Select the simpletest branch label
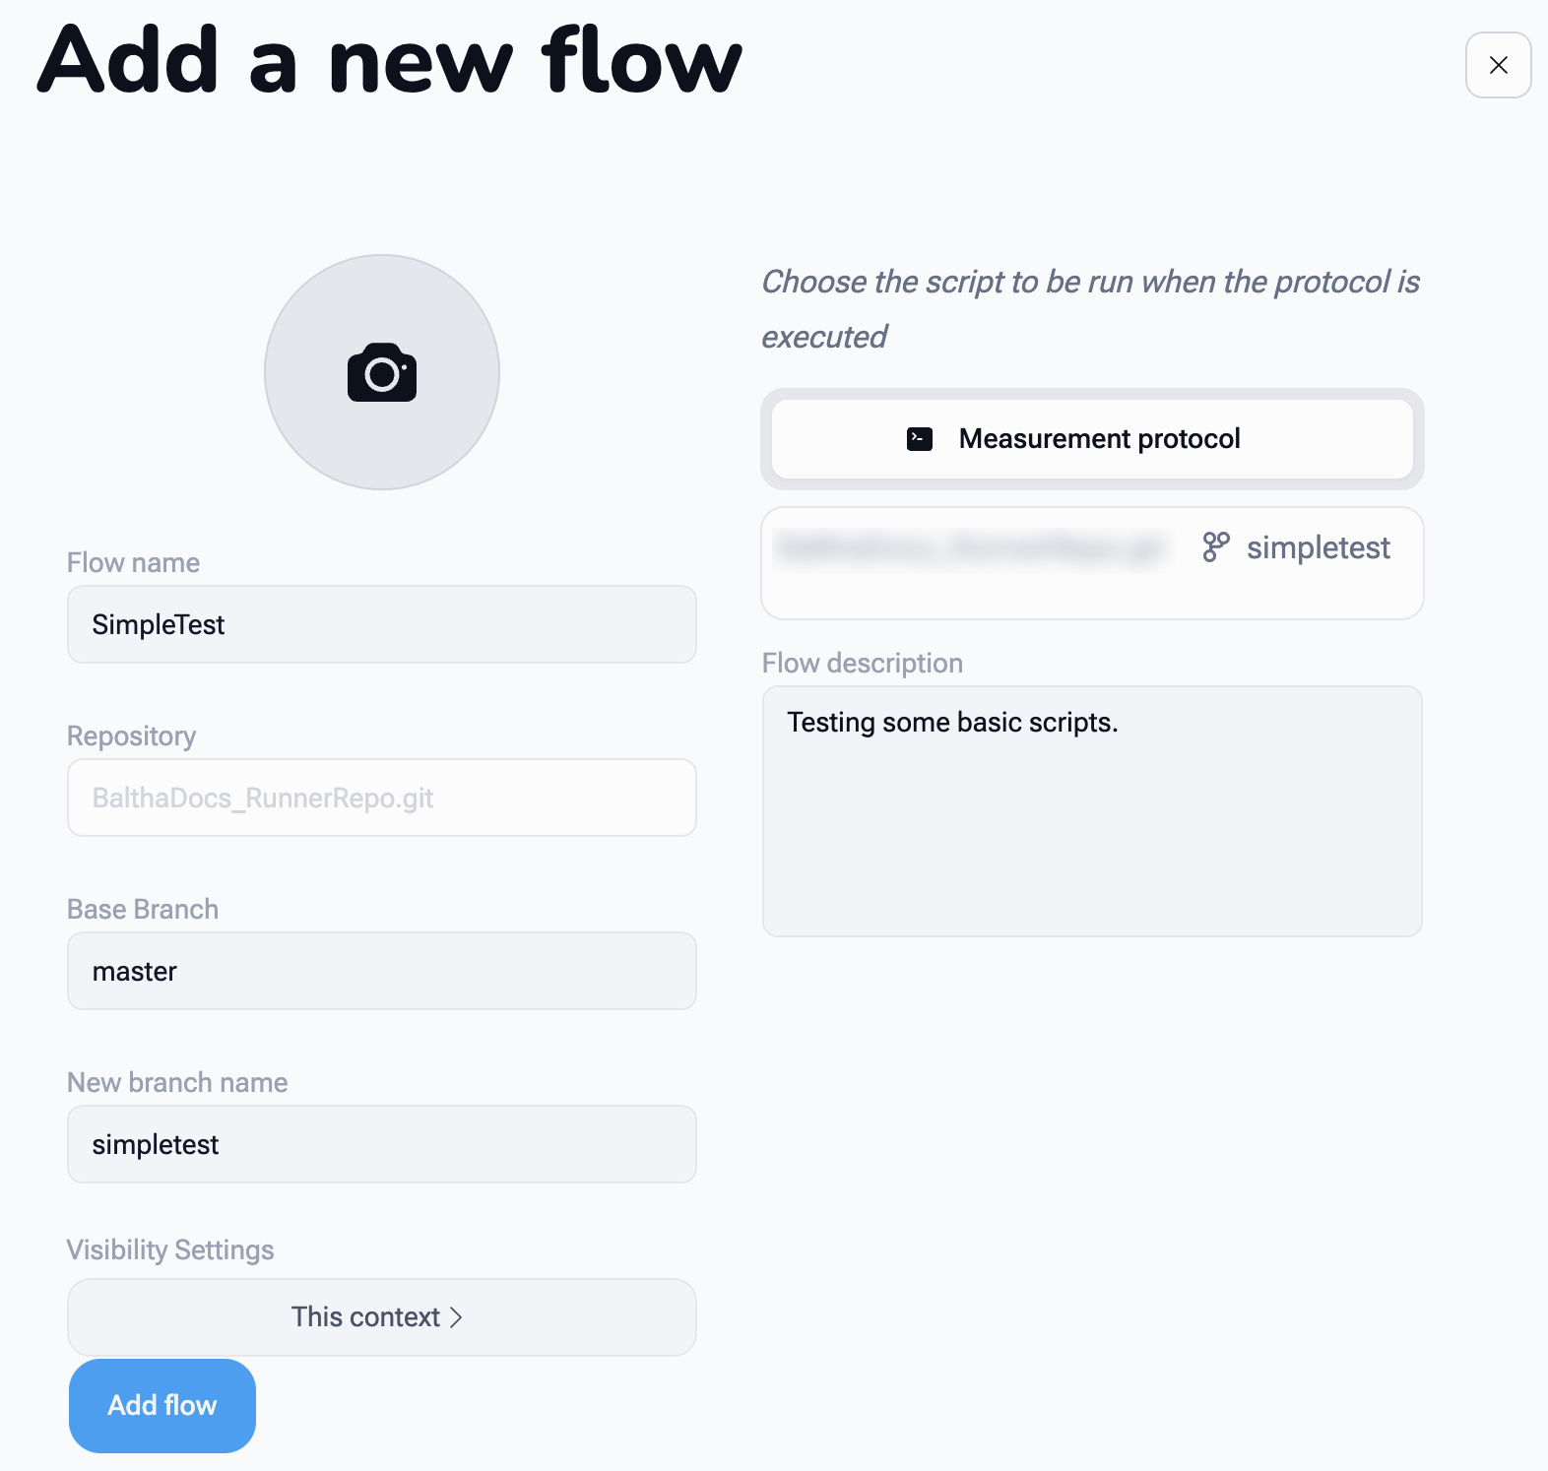 pyautogui.click(x=1319, y=547)
